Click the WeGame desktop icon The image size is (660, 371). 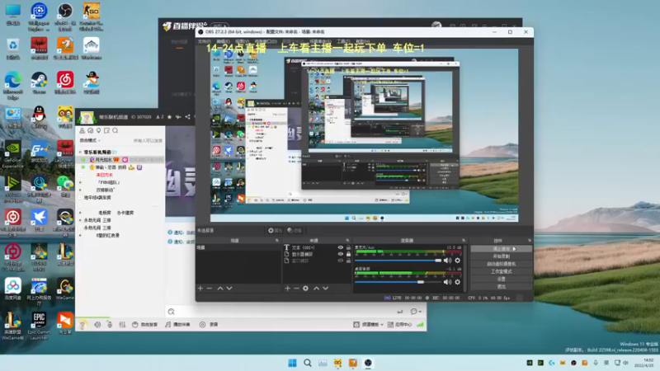[65, 289]
